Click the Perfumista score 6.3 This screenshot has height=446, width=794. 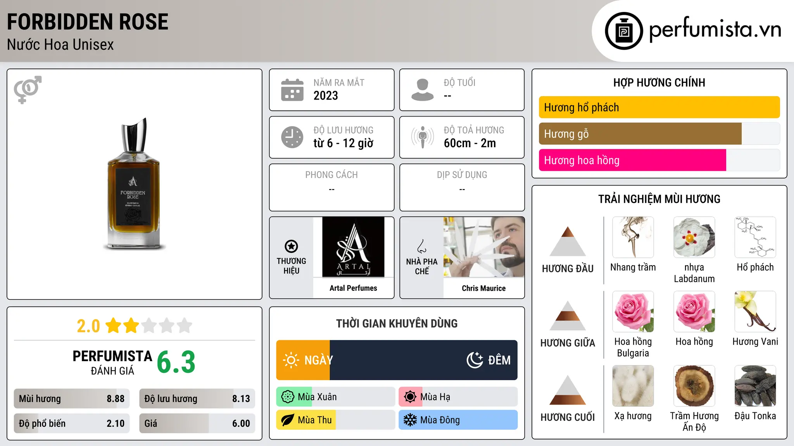coord(176,362)
